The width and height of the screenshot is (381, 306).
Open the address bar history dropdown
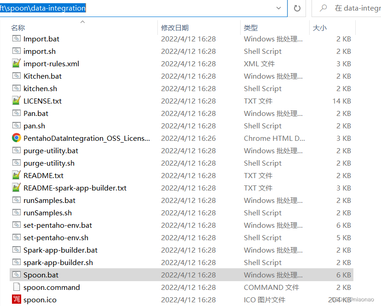click(279, 8)
